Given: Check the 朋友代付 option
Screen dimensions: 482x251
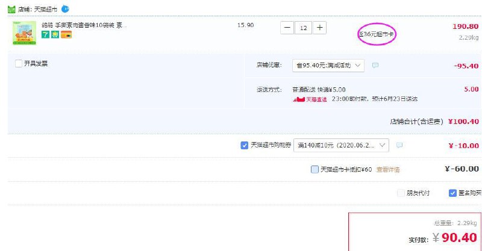Looking at the screenshot, I should [401, 193].
